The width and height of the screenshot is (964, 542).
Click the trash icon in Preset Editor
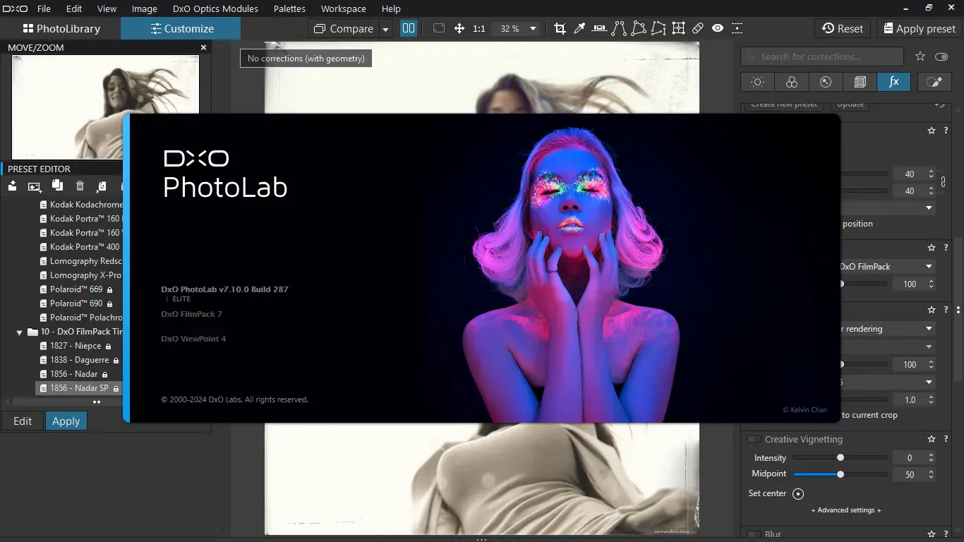[x=80, y=186]
